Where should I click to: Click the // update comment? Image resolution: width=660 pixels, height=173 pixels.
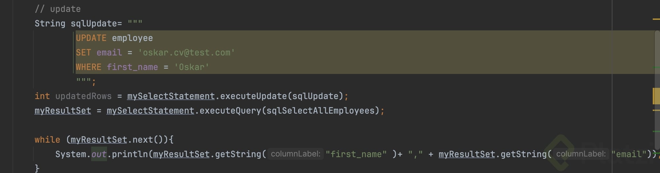click(57, 9)
